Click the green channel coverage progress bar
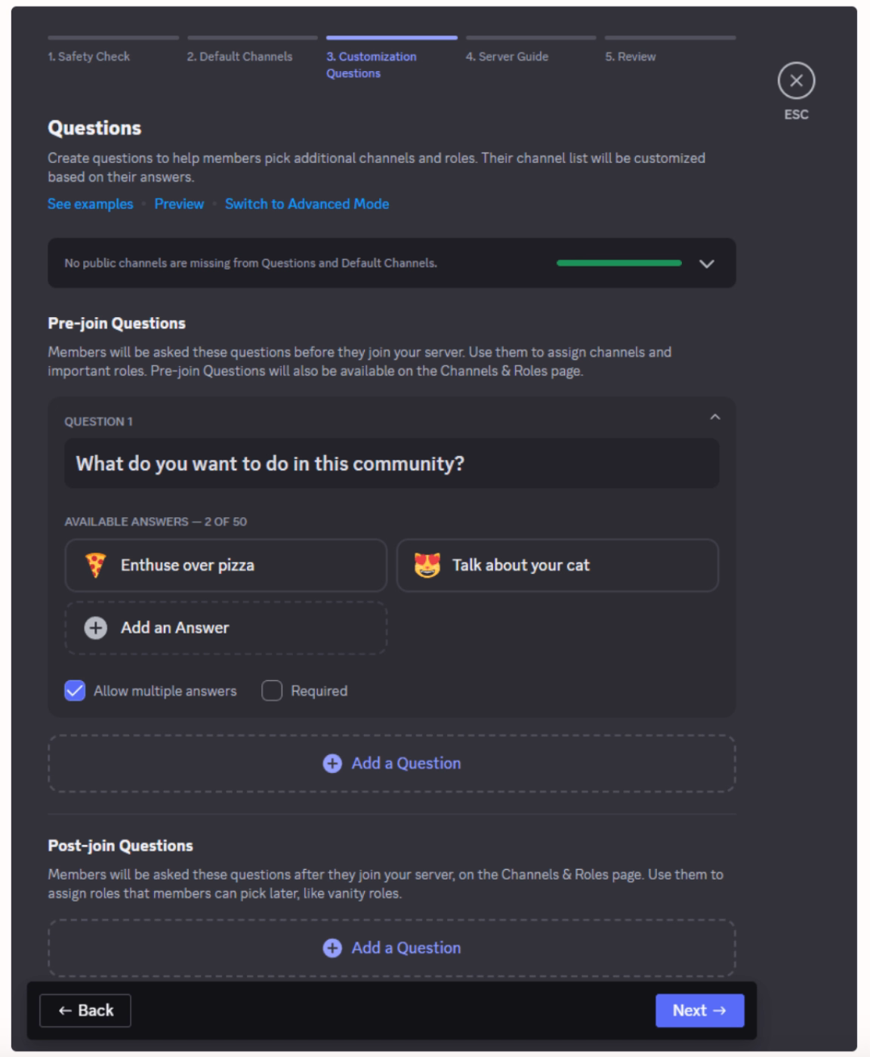Screen dimensions: 870x1057 [619, 263]
